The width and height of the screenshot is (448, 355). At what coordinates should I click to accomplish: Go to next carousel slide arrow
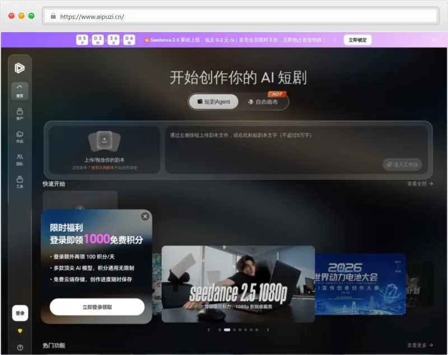pos(268,330)
